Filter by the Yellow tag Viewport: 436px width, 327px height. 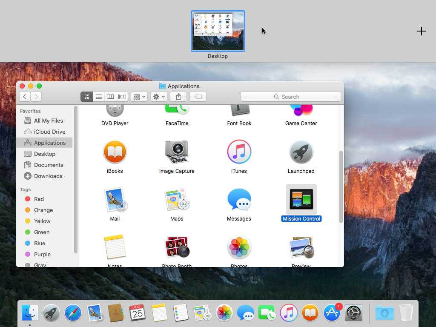click(44, 221)
